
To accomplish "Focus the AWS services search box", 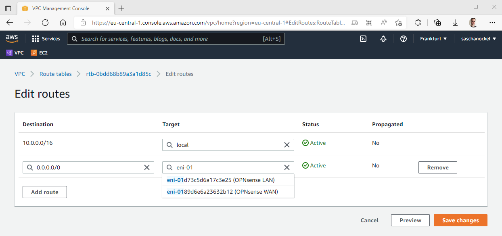I will (176, 39).
